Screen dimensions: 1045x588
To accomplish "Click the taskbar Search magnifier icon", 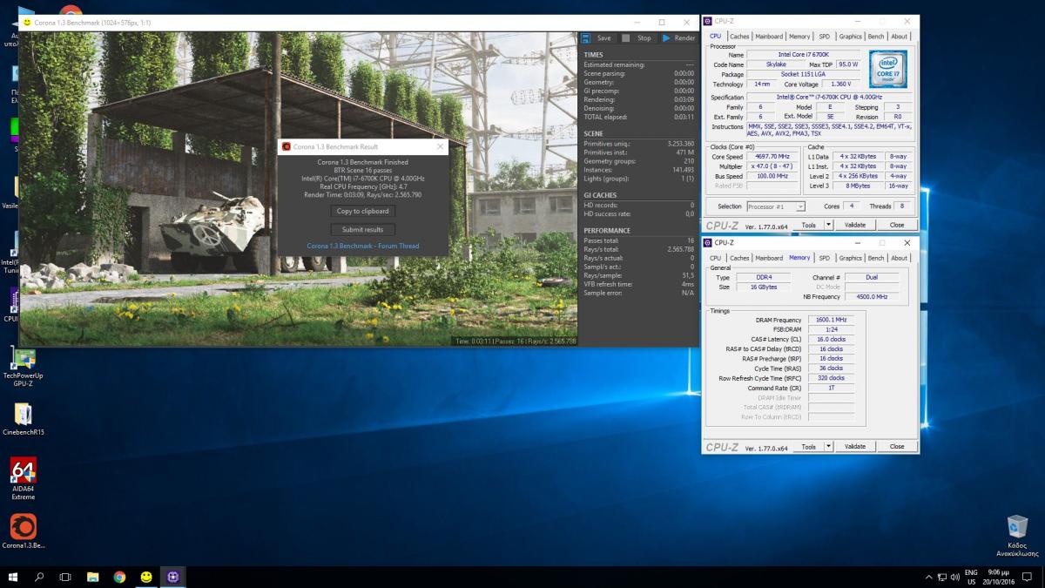I will click(x=39, y=577).
